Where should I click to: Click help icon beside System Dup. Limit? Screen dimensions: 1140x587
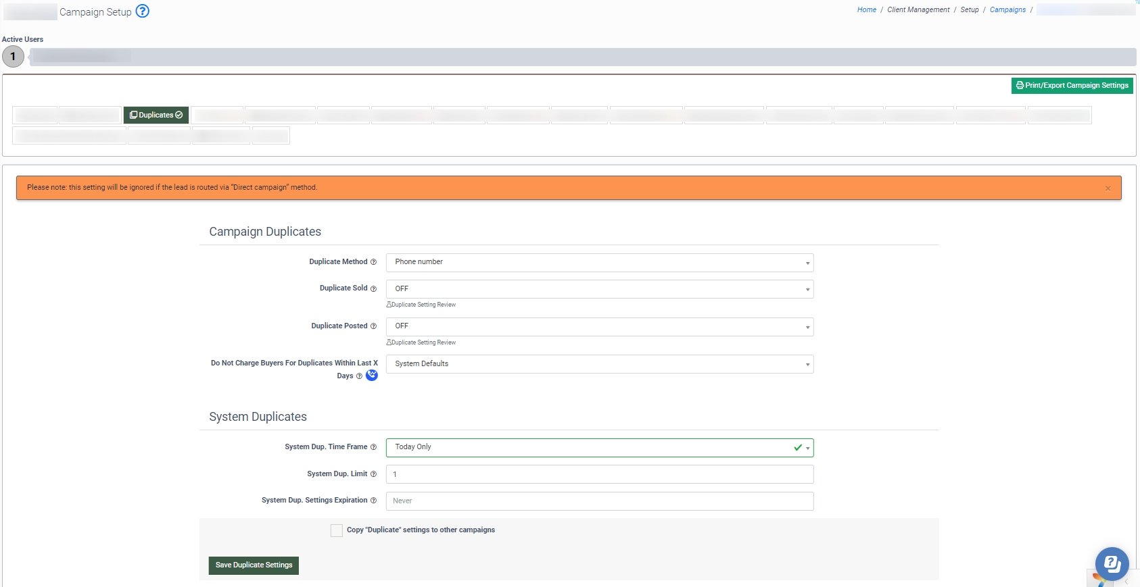[x=373, y=474]
